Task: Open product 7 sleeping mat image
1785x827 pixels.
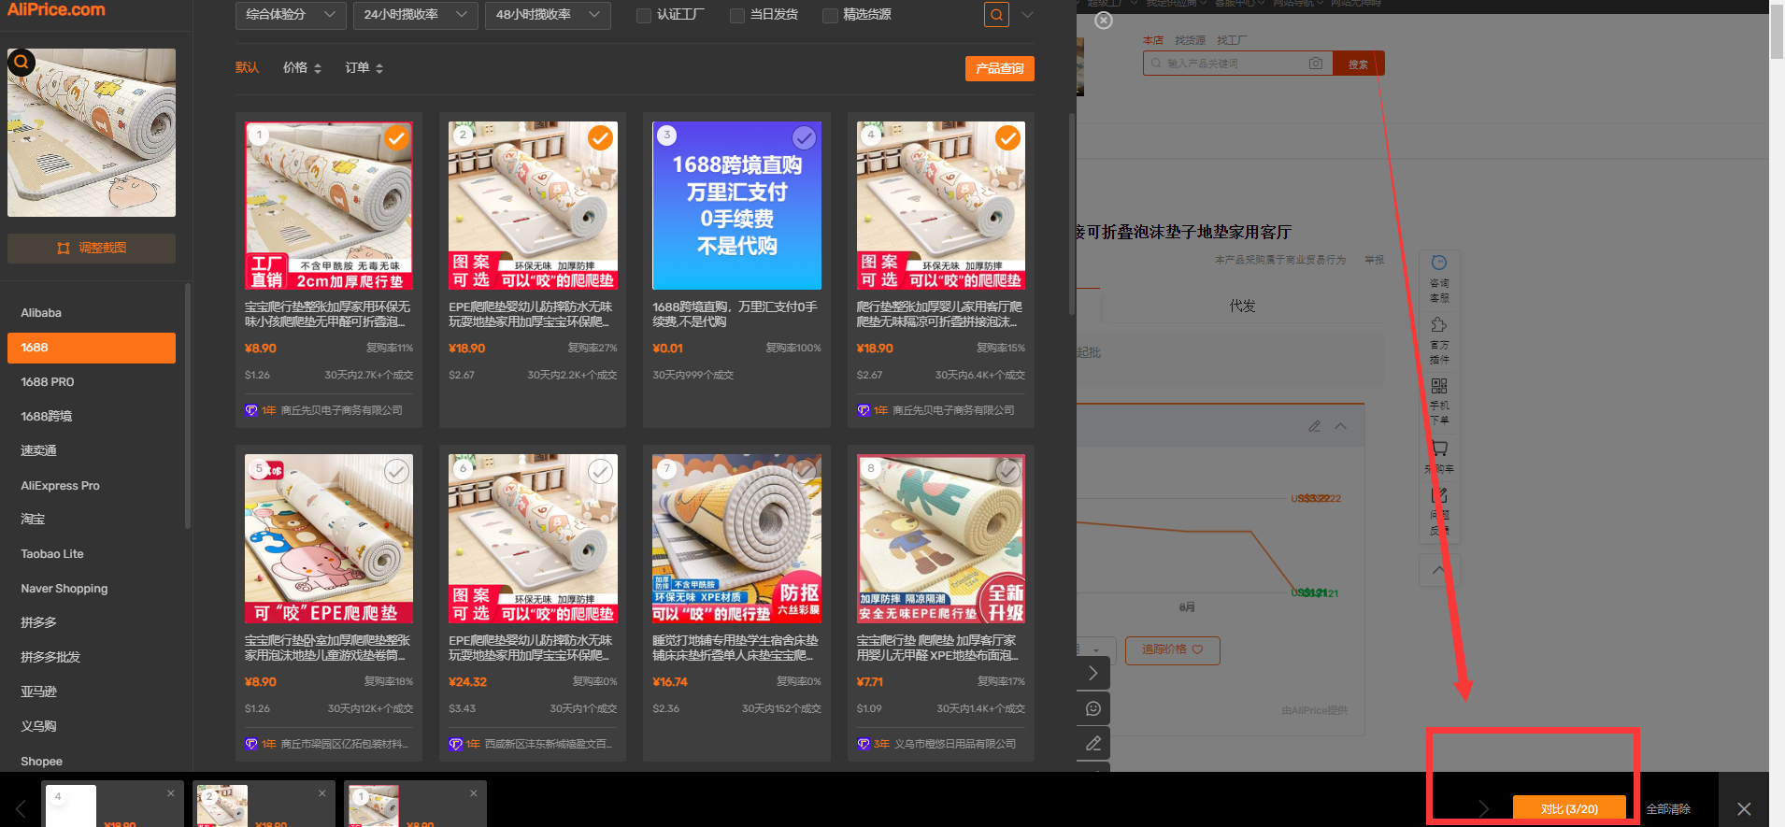Action: pyautogui.click(x=736, y=539)
